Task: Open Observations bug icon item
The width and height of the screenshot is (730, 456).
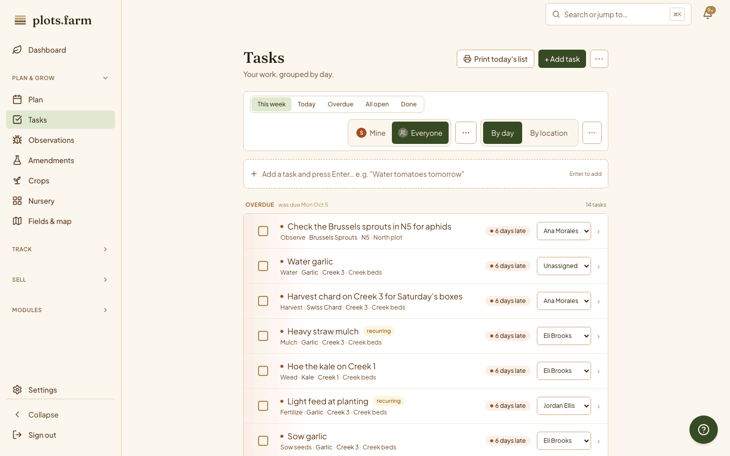Action: coord(60,140)
